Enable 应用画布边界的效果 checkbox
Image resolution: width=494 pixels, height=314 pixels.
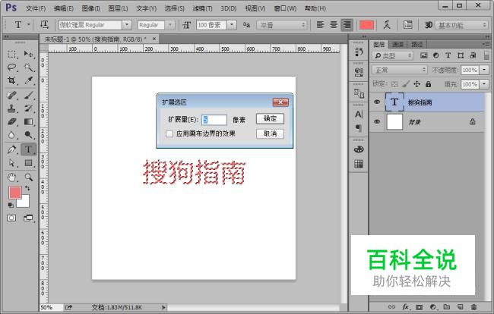169,134
